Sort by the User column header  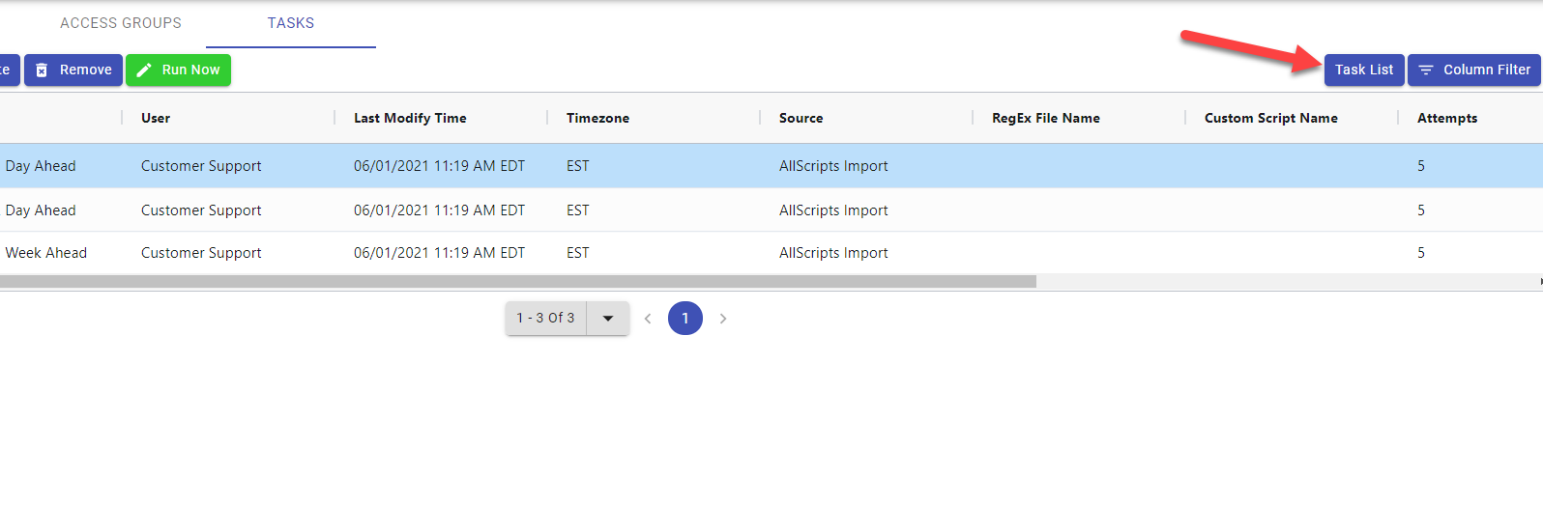click(156, 118)
